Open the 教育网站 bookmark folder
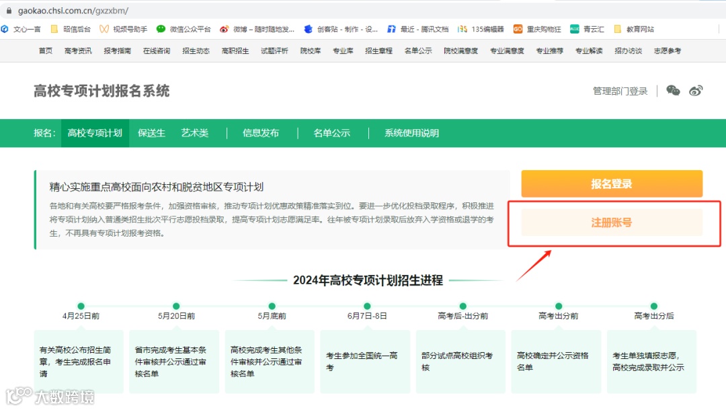Image resolution: width=726 pixels, height=410 pixels. click(x=634, y=29)
